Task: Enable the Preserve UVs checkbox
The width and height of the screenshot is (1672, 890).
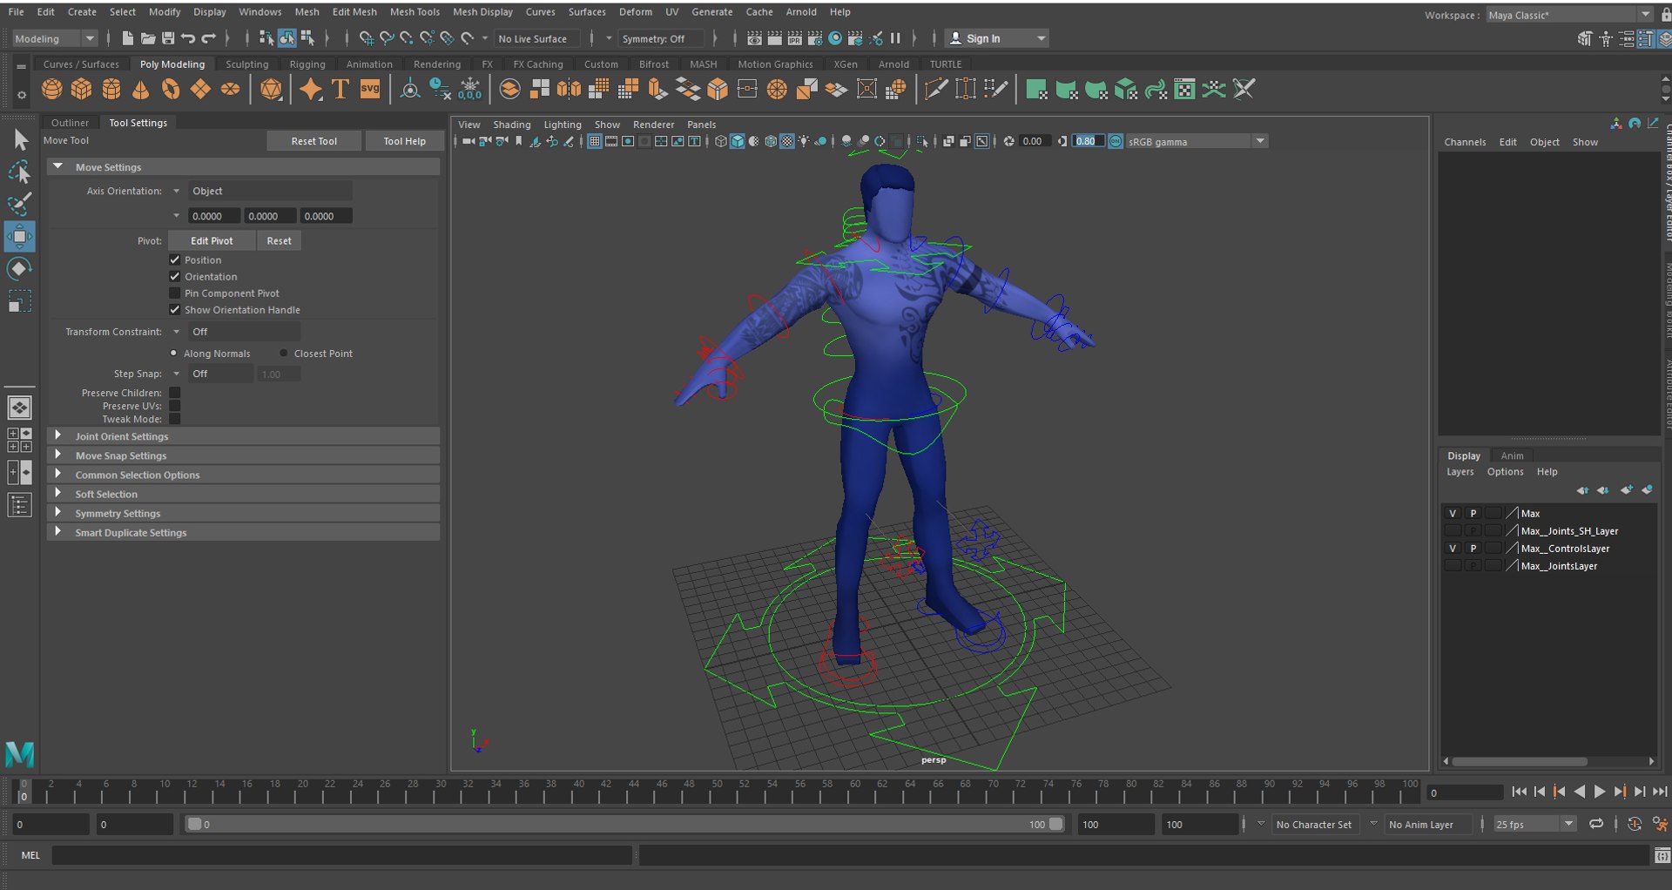Action: point(175,406)
